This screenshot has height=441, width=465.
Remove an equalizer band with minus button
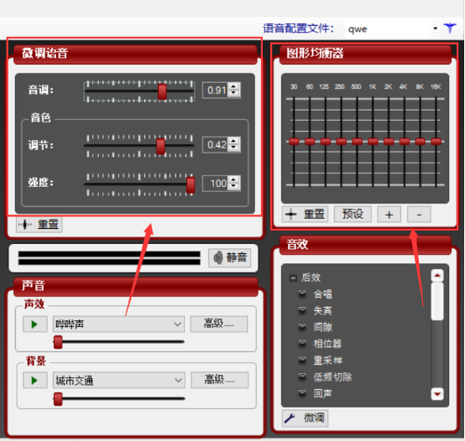click(419, 215)
